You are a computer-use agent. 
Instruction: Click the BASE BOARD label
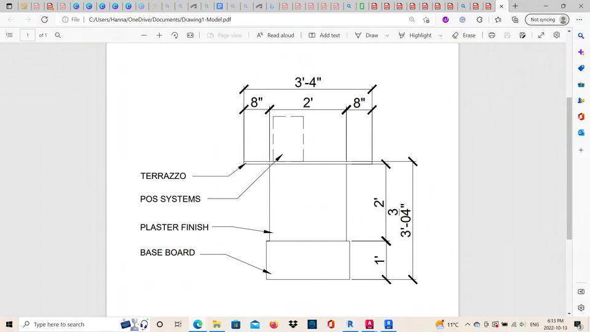(x=167, y=252)
